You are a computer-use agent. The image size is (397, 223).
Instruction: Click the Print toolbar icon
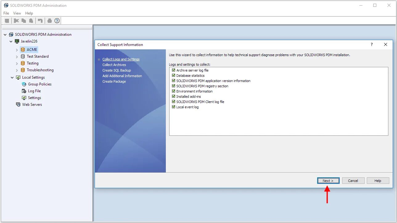[x=49, y=21]
